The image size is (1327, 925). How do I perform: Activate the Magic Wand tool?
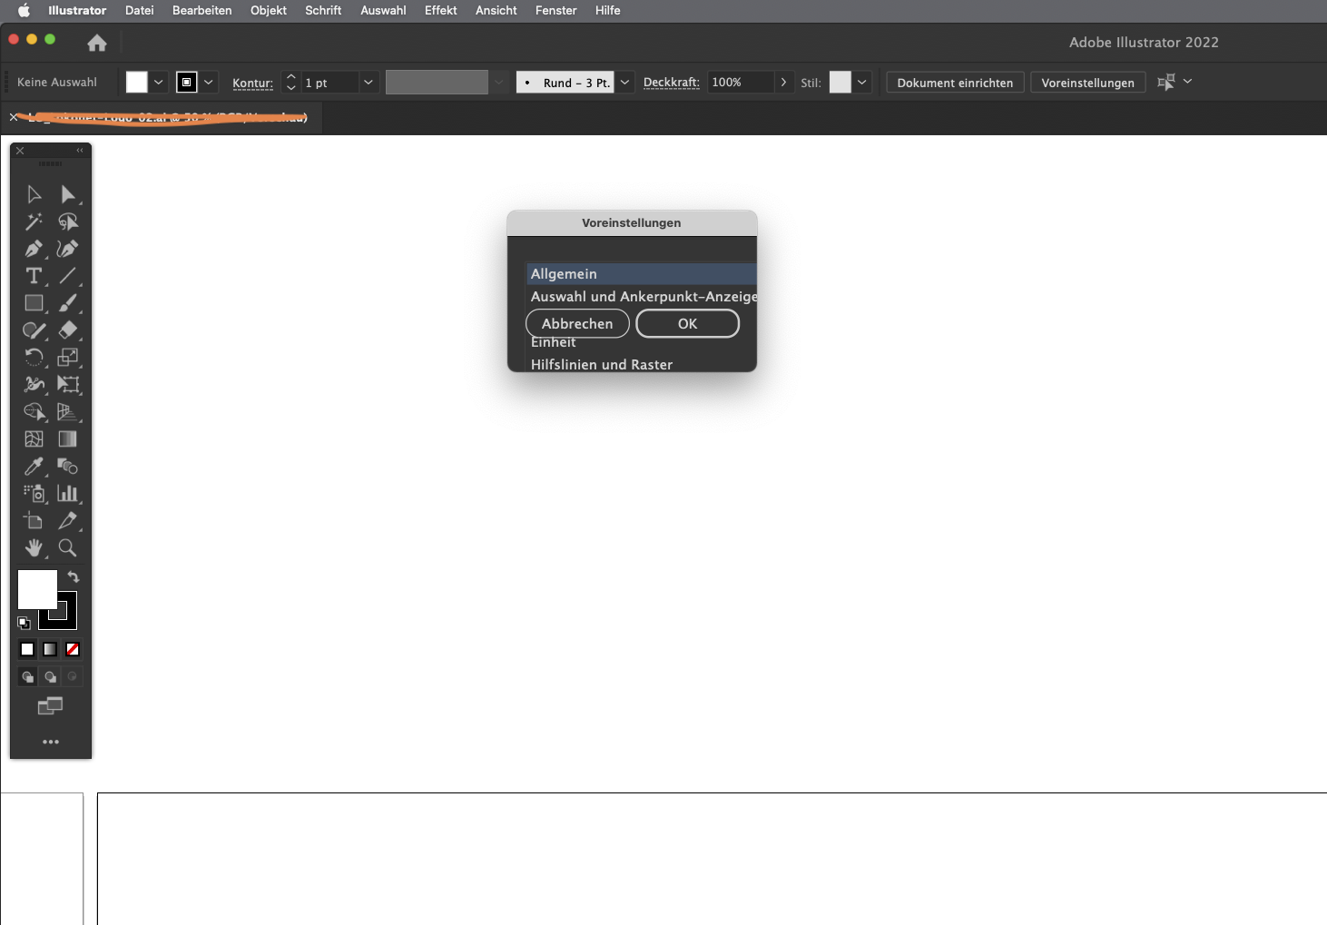(x=34, y=221)
